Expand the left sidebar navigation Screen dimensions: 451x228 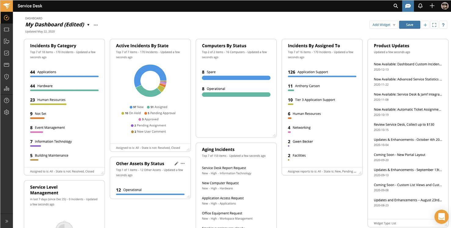[6, 221]
